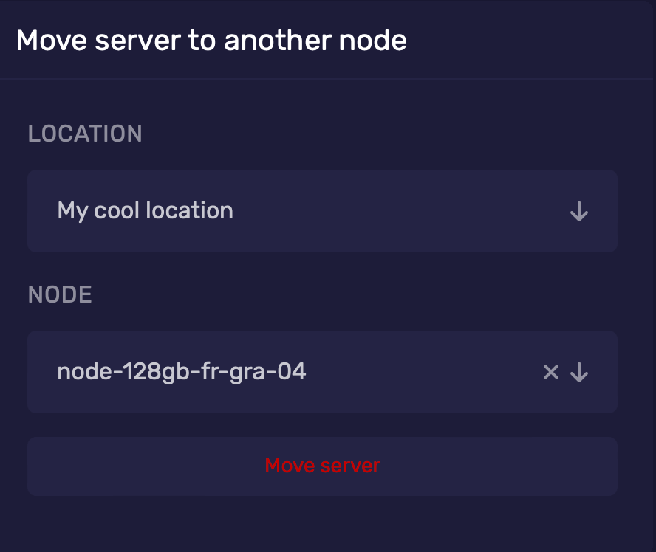Screen dimensions: 656x552
Task: Click the NODE field label
Action: tap(60, 294)
